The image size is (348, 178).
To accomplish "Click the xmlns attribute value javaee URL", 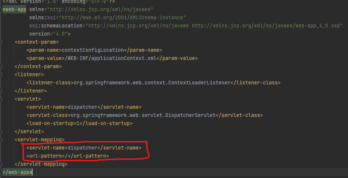I will [x=100, y=10].
